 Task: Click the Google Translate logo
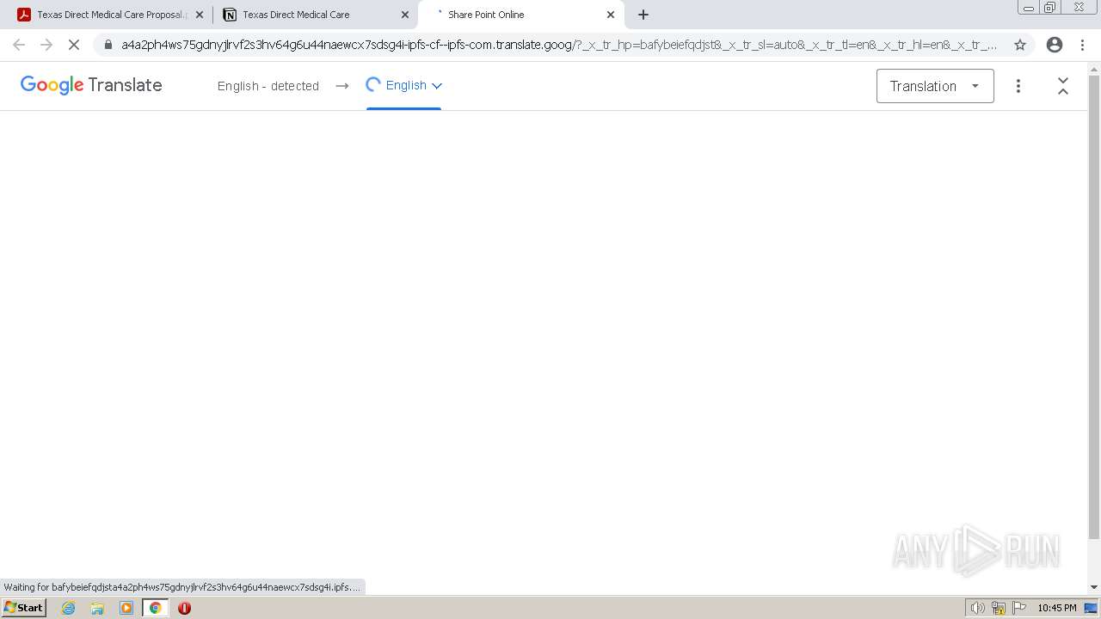pos(91,85)
